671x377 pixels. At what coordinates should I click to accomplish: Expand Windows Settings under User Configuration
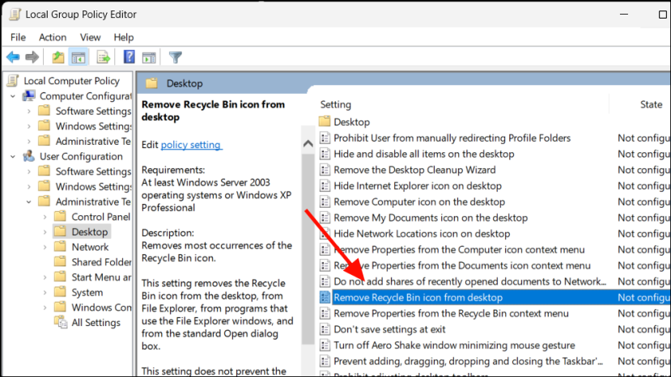click(x=29, y=187)
